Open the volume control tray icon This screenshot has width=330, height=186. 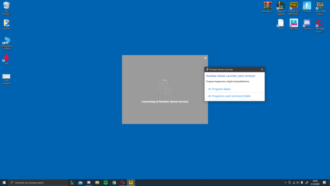tap(298, 183)
